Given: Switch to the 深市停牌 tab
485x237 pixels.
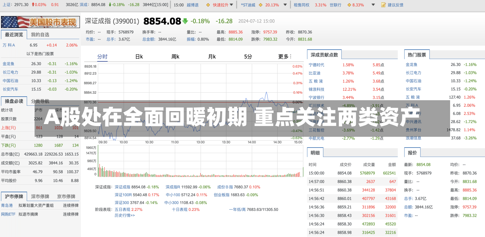Looking at the screenshot, I should click(40, 197).
